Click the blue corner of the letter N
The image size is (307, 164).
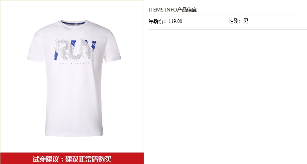[x=93, y=45]
